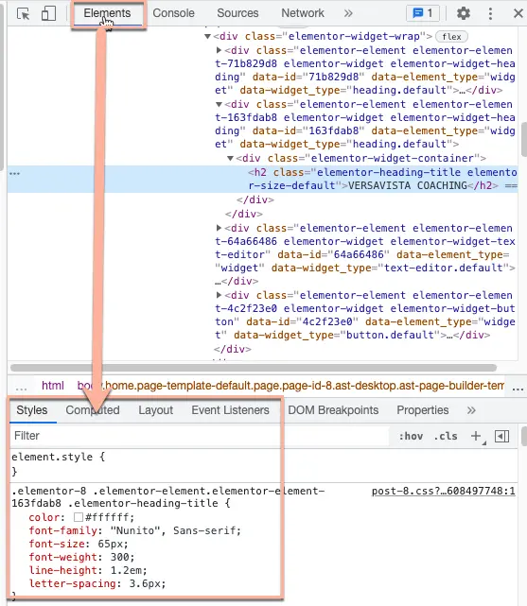Focus the styles Filter field

point(199,436)
